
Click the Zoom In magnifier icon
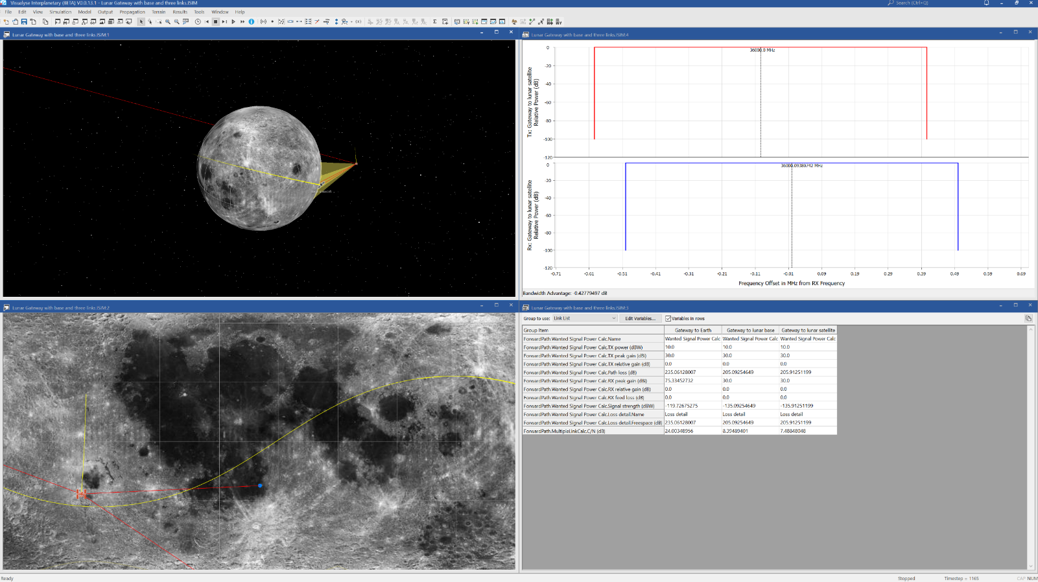tap(167, 21)
